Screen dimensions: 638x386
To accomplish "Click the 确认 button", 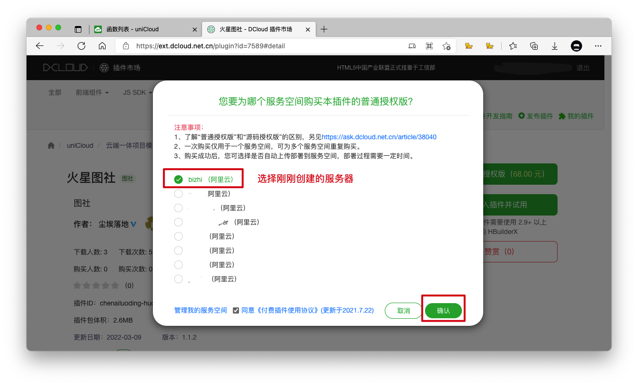I will pos(443,311).
